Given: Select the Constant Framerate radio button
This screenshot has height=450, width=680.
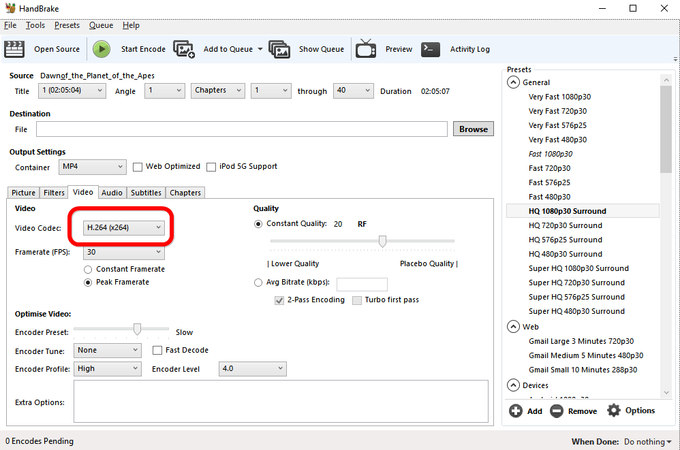Looking at the screenshot, I should (x=88, y=270).
